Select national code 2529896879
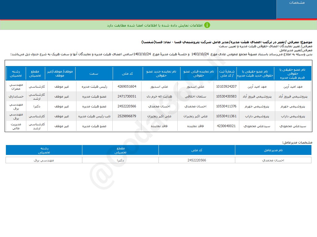 point(127,116)
